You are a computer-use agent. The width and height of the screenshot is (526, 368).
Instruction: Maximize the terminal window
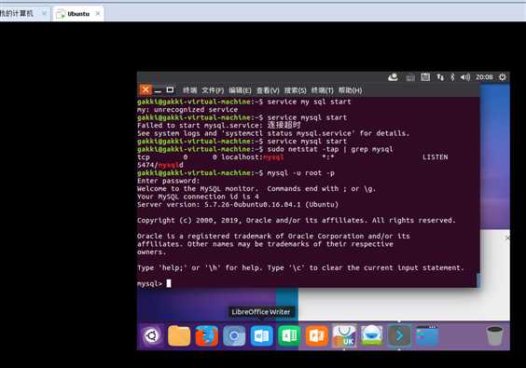point(170,89)
